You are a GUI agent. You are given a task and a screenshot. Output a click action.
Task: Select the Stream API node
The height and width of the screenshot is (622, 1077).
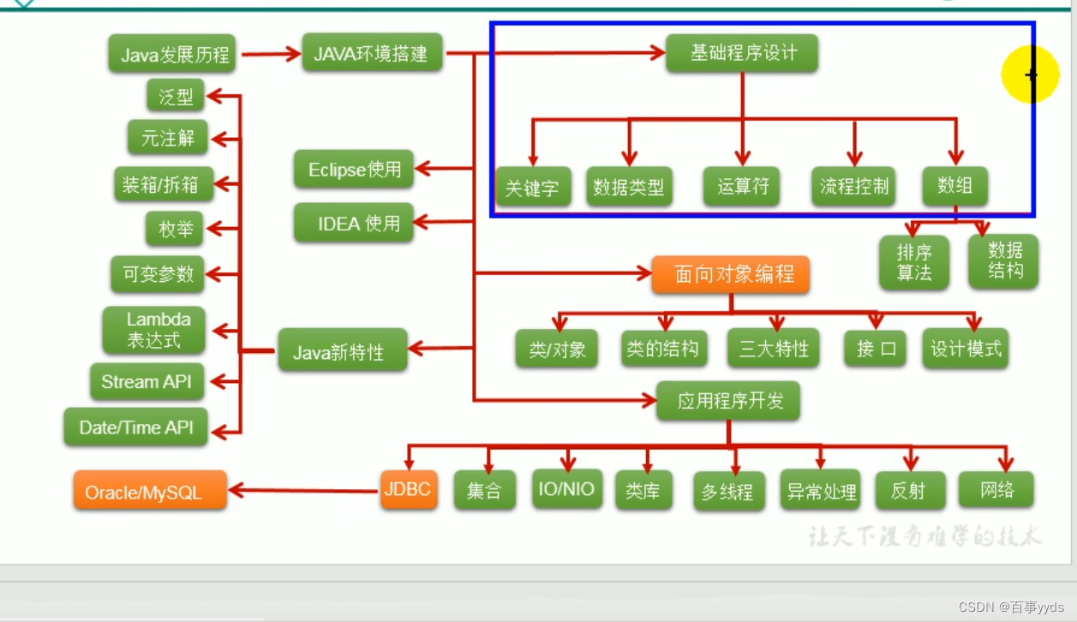pos(147,381)
